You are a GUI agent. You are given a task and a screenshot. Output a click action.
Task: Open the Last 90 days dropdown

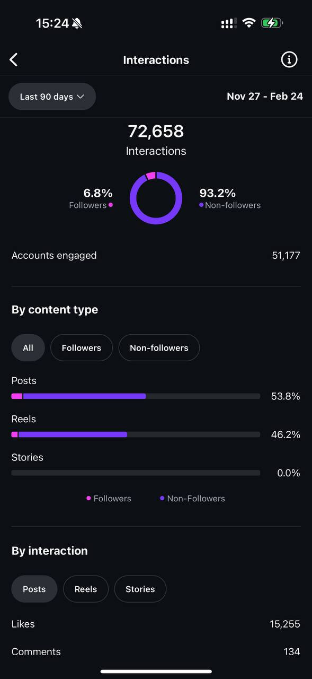(x=52, y=97)
